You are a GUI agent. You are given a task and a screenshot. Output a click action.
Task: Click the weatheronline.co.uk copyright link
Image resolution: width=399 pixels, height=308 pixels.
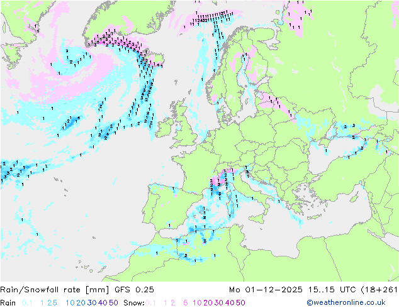(346, 302)
